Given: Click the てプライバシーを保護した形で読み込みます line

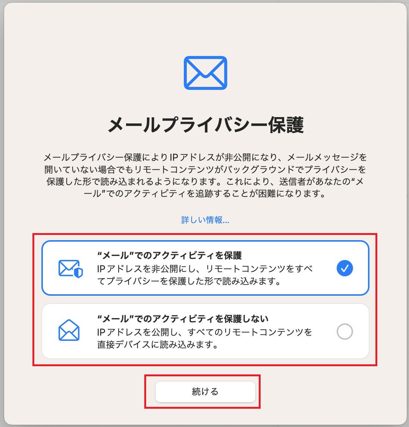Looking at the screenshot, I should click(189, 281).
